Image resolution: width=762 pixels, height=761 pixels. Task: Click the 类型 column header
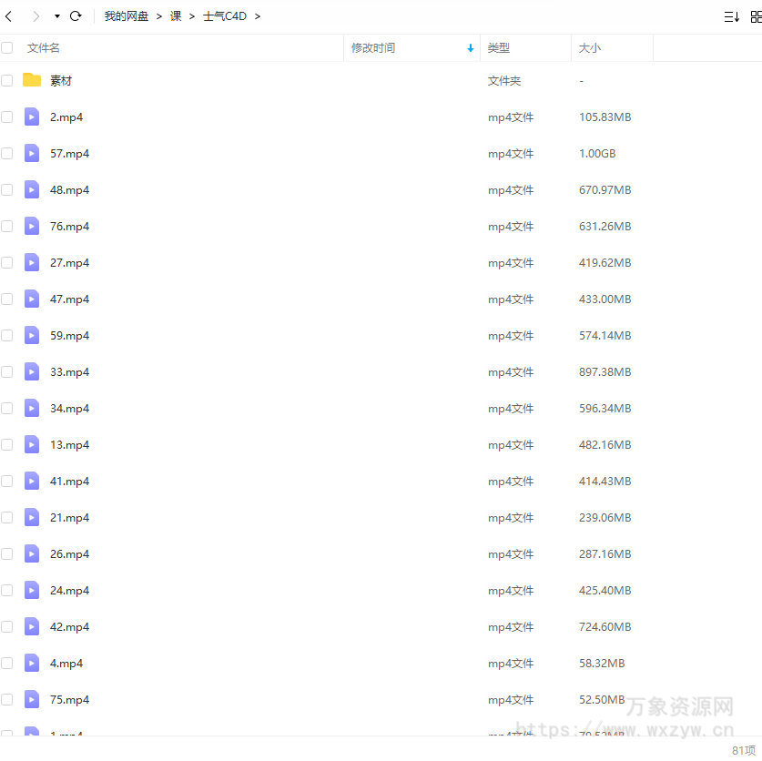pyautogui.click(x=499, y=47)
